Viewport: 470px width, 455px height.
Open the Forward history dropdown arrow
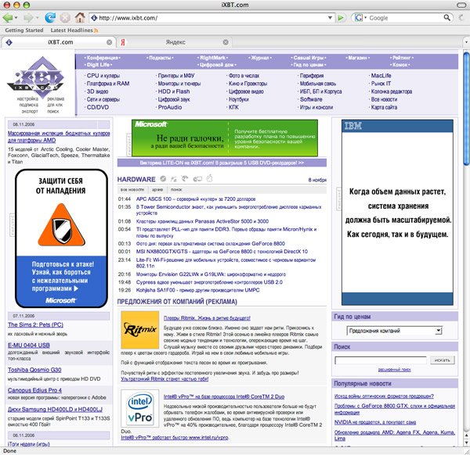[x=38, y=18]
